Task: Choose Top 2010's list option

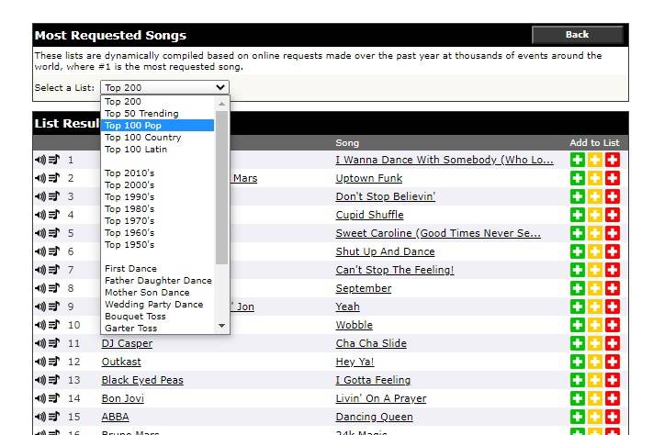Action: [157, 173]
